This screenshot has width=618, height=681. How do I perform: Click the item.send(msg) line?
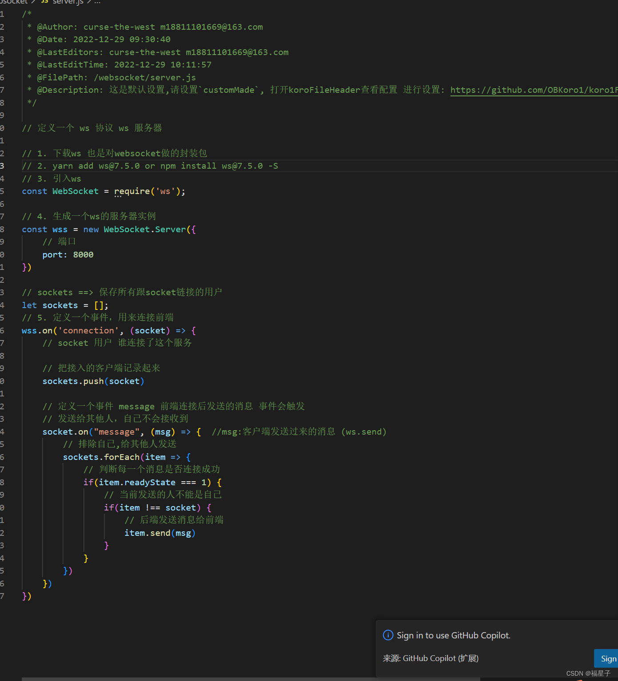(159, 533)
